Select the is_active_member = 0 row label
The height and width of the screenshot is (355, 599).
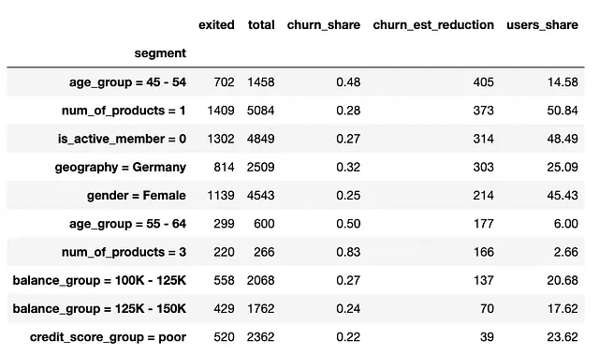[x=122, y=139]
